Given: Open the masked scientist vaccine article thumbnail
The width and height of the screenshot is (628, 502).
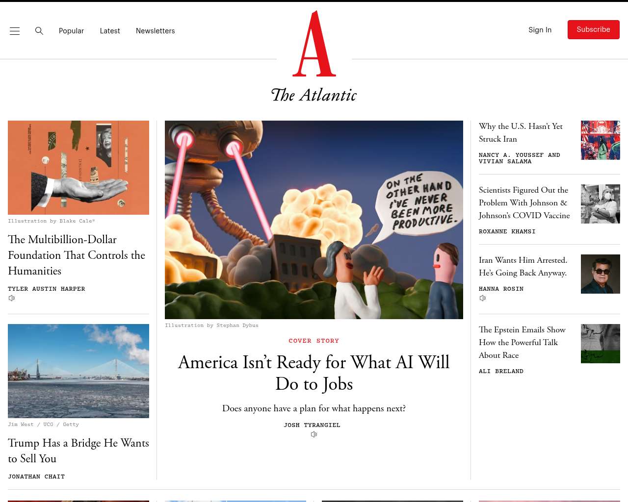Looking at the screenshot, I should [x=601, y=204].
